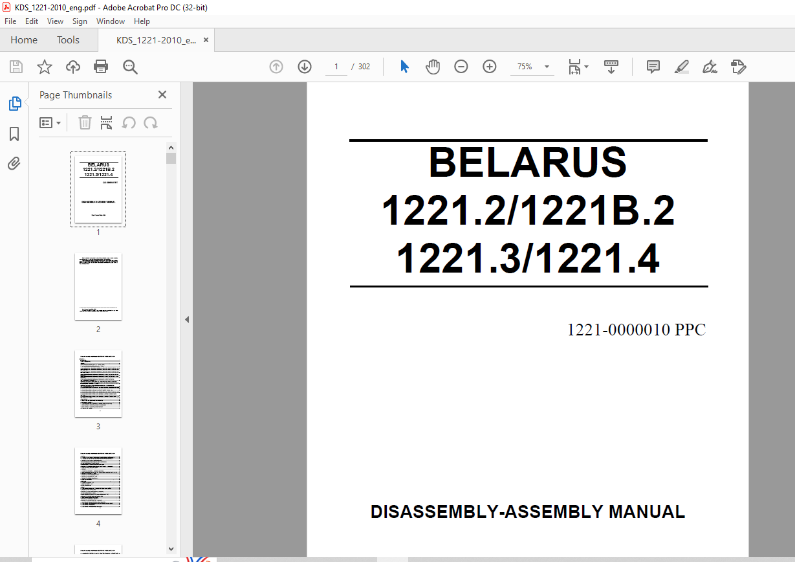Click the 1221.2/1221B.2 heading line

pos(528,211)
